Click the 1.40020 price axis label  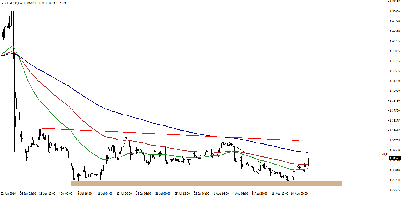coord(395,91)
